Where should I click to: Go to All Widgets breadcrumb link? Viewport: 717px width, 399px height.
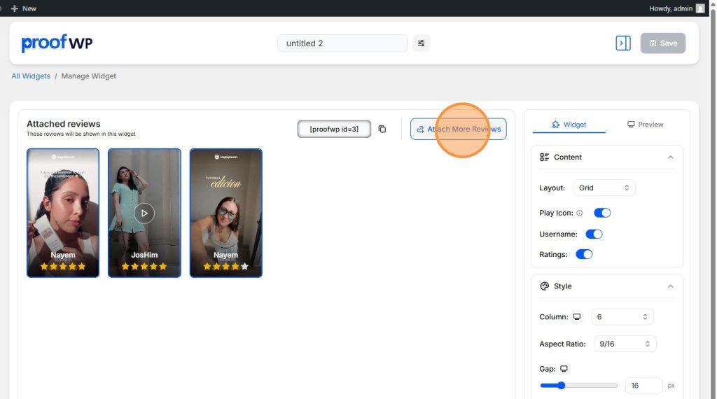click(x=31, y=76)
